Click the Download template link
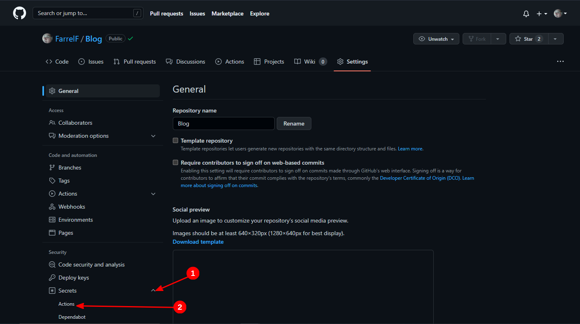 tap(198, 242)
